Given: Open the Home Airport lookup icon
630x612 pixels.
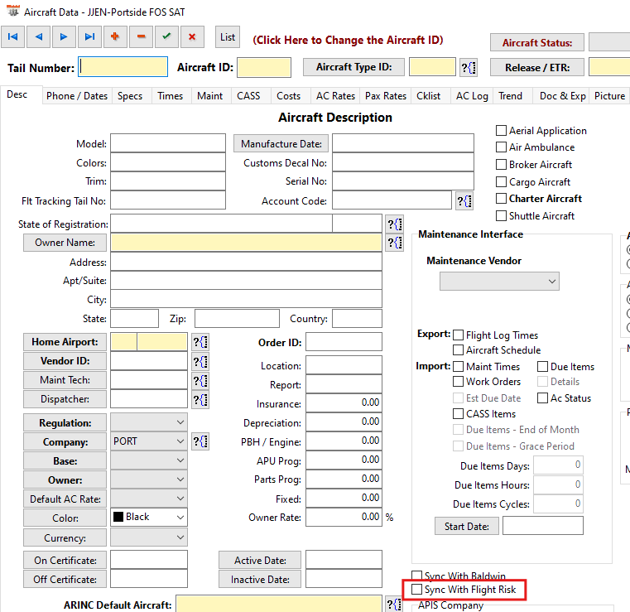Looking at the screenshot, I should 200,342.
